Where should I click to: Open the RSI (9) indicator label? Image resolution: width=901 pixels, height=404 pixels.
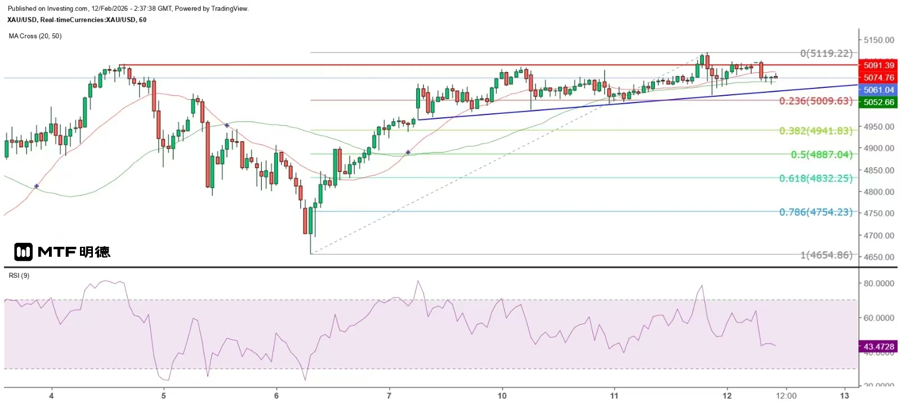[x=19, y=276]
